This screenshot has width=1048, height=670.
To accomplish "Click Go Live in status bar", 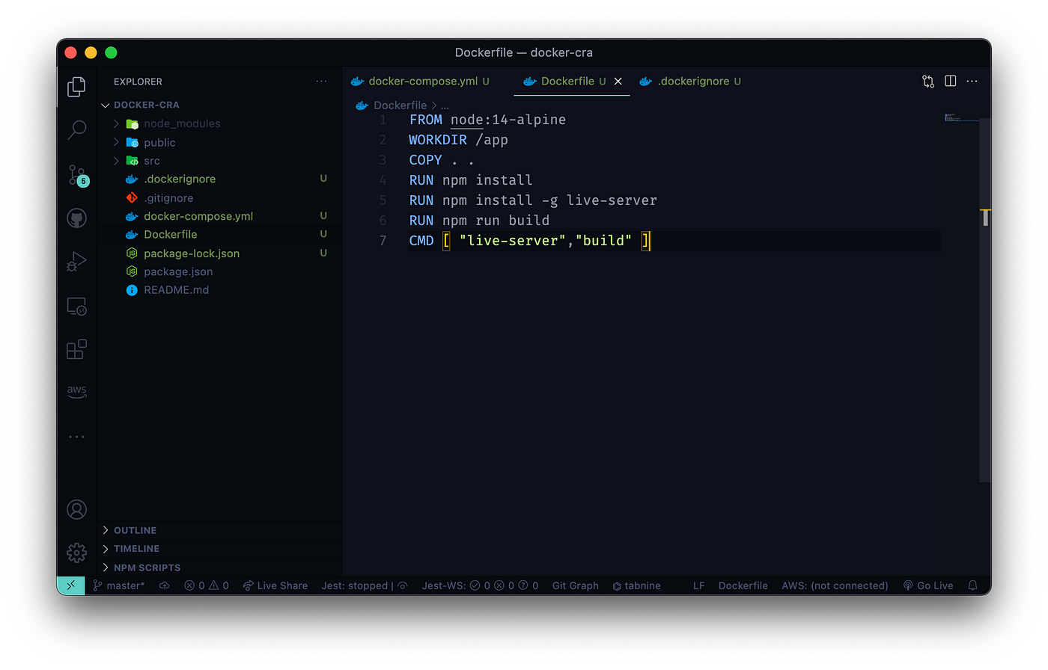I will tap(928, 586).
